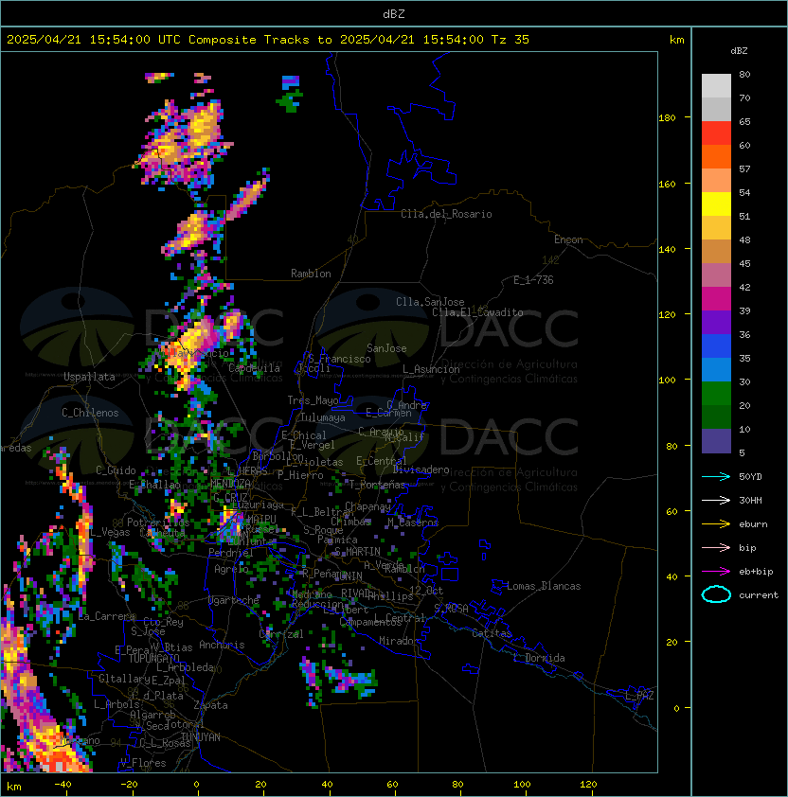Select the 57 value in dBZ legend

tap(744, 168)
